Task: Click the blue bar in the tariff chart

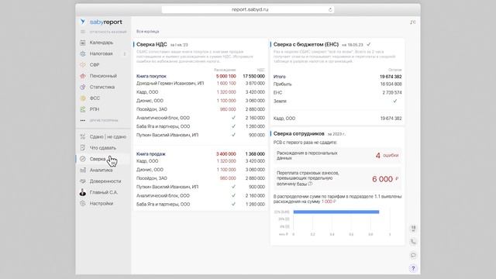Action: pyautogui.click(x=336, y=212)
